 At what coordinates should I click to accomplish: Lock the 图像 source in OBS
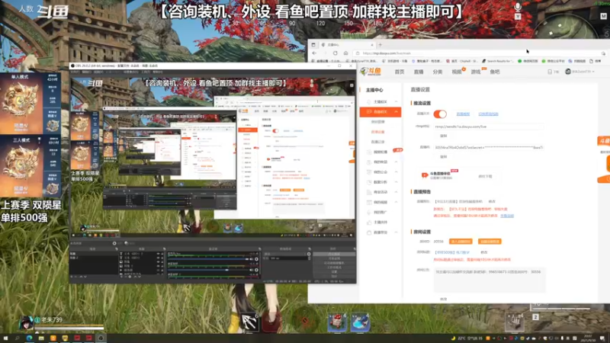(x=162, y=261)
